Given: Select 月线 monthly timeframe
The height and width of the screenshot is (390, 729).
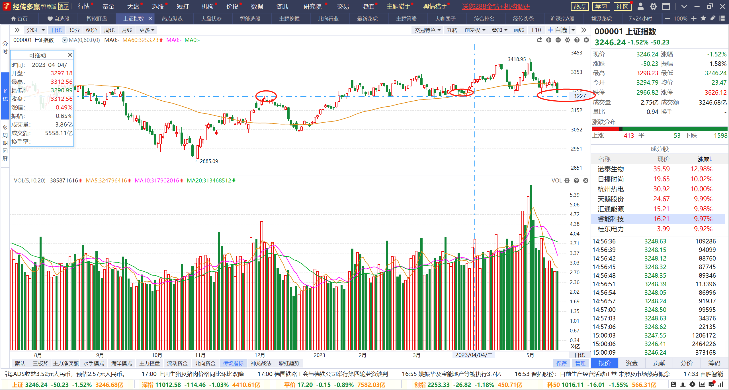Looking at the screenshot, I should pos(127,30).
